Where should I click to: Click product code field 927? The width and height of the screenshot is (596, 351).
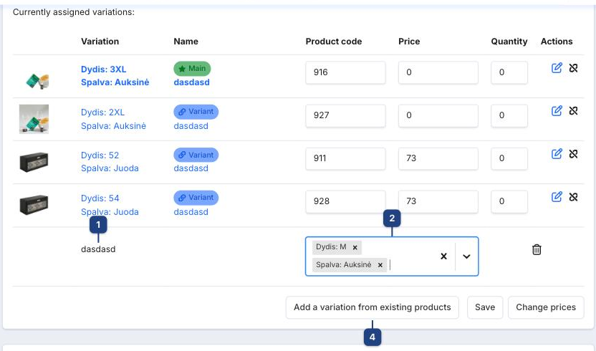click(345, 115)
